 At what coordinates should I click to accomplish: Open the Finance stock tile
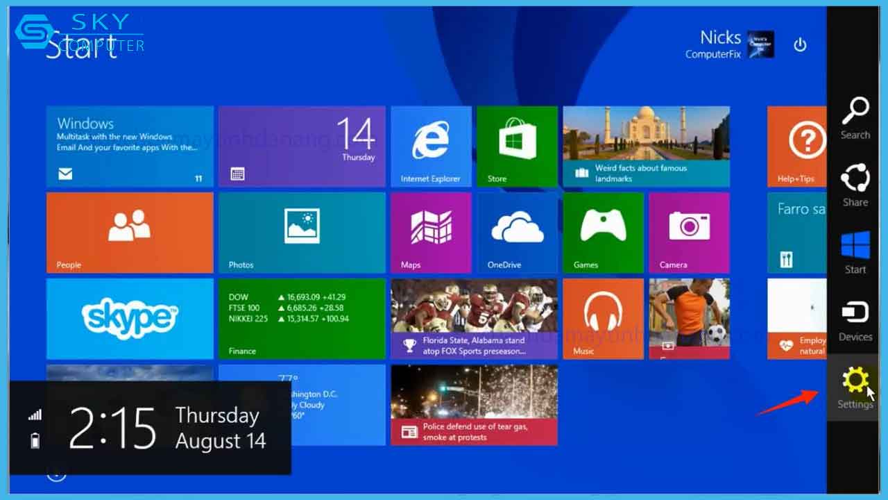click(x=302, y=319)
